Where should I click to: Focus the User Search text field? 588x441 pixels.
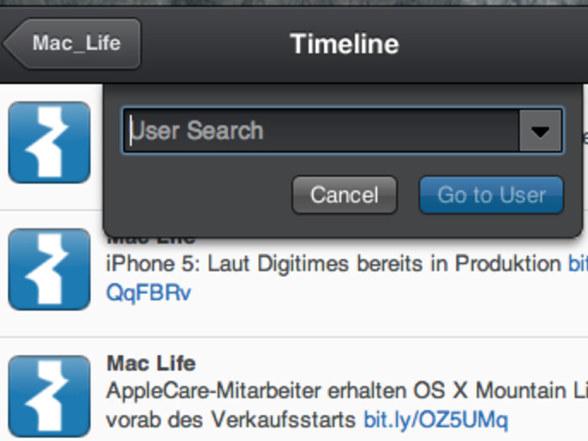point(321,131)
